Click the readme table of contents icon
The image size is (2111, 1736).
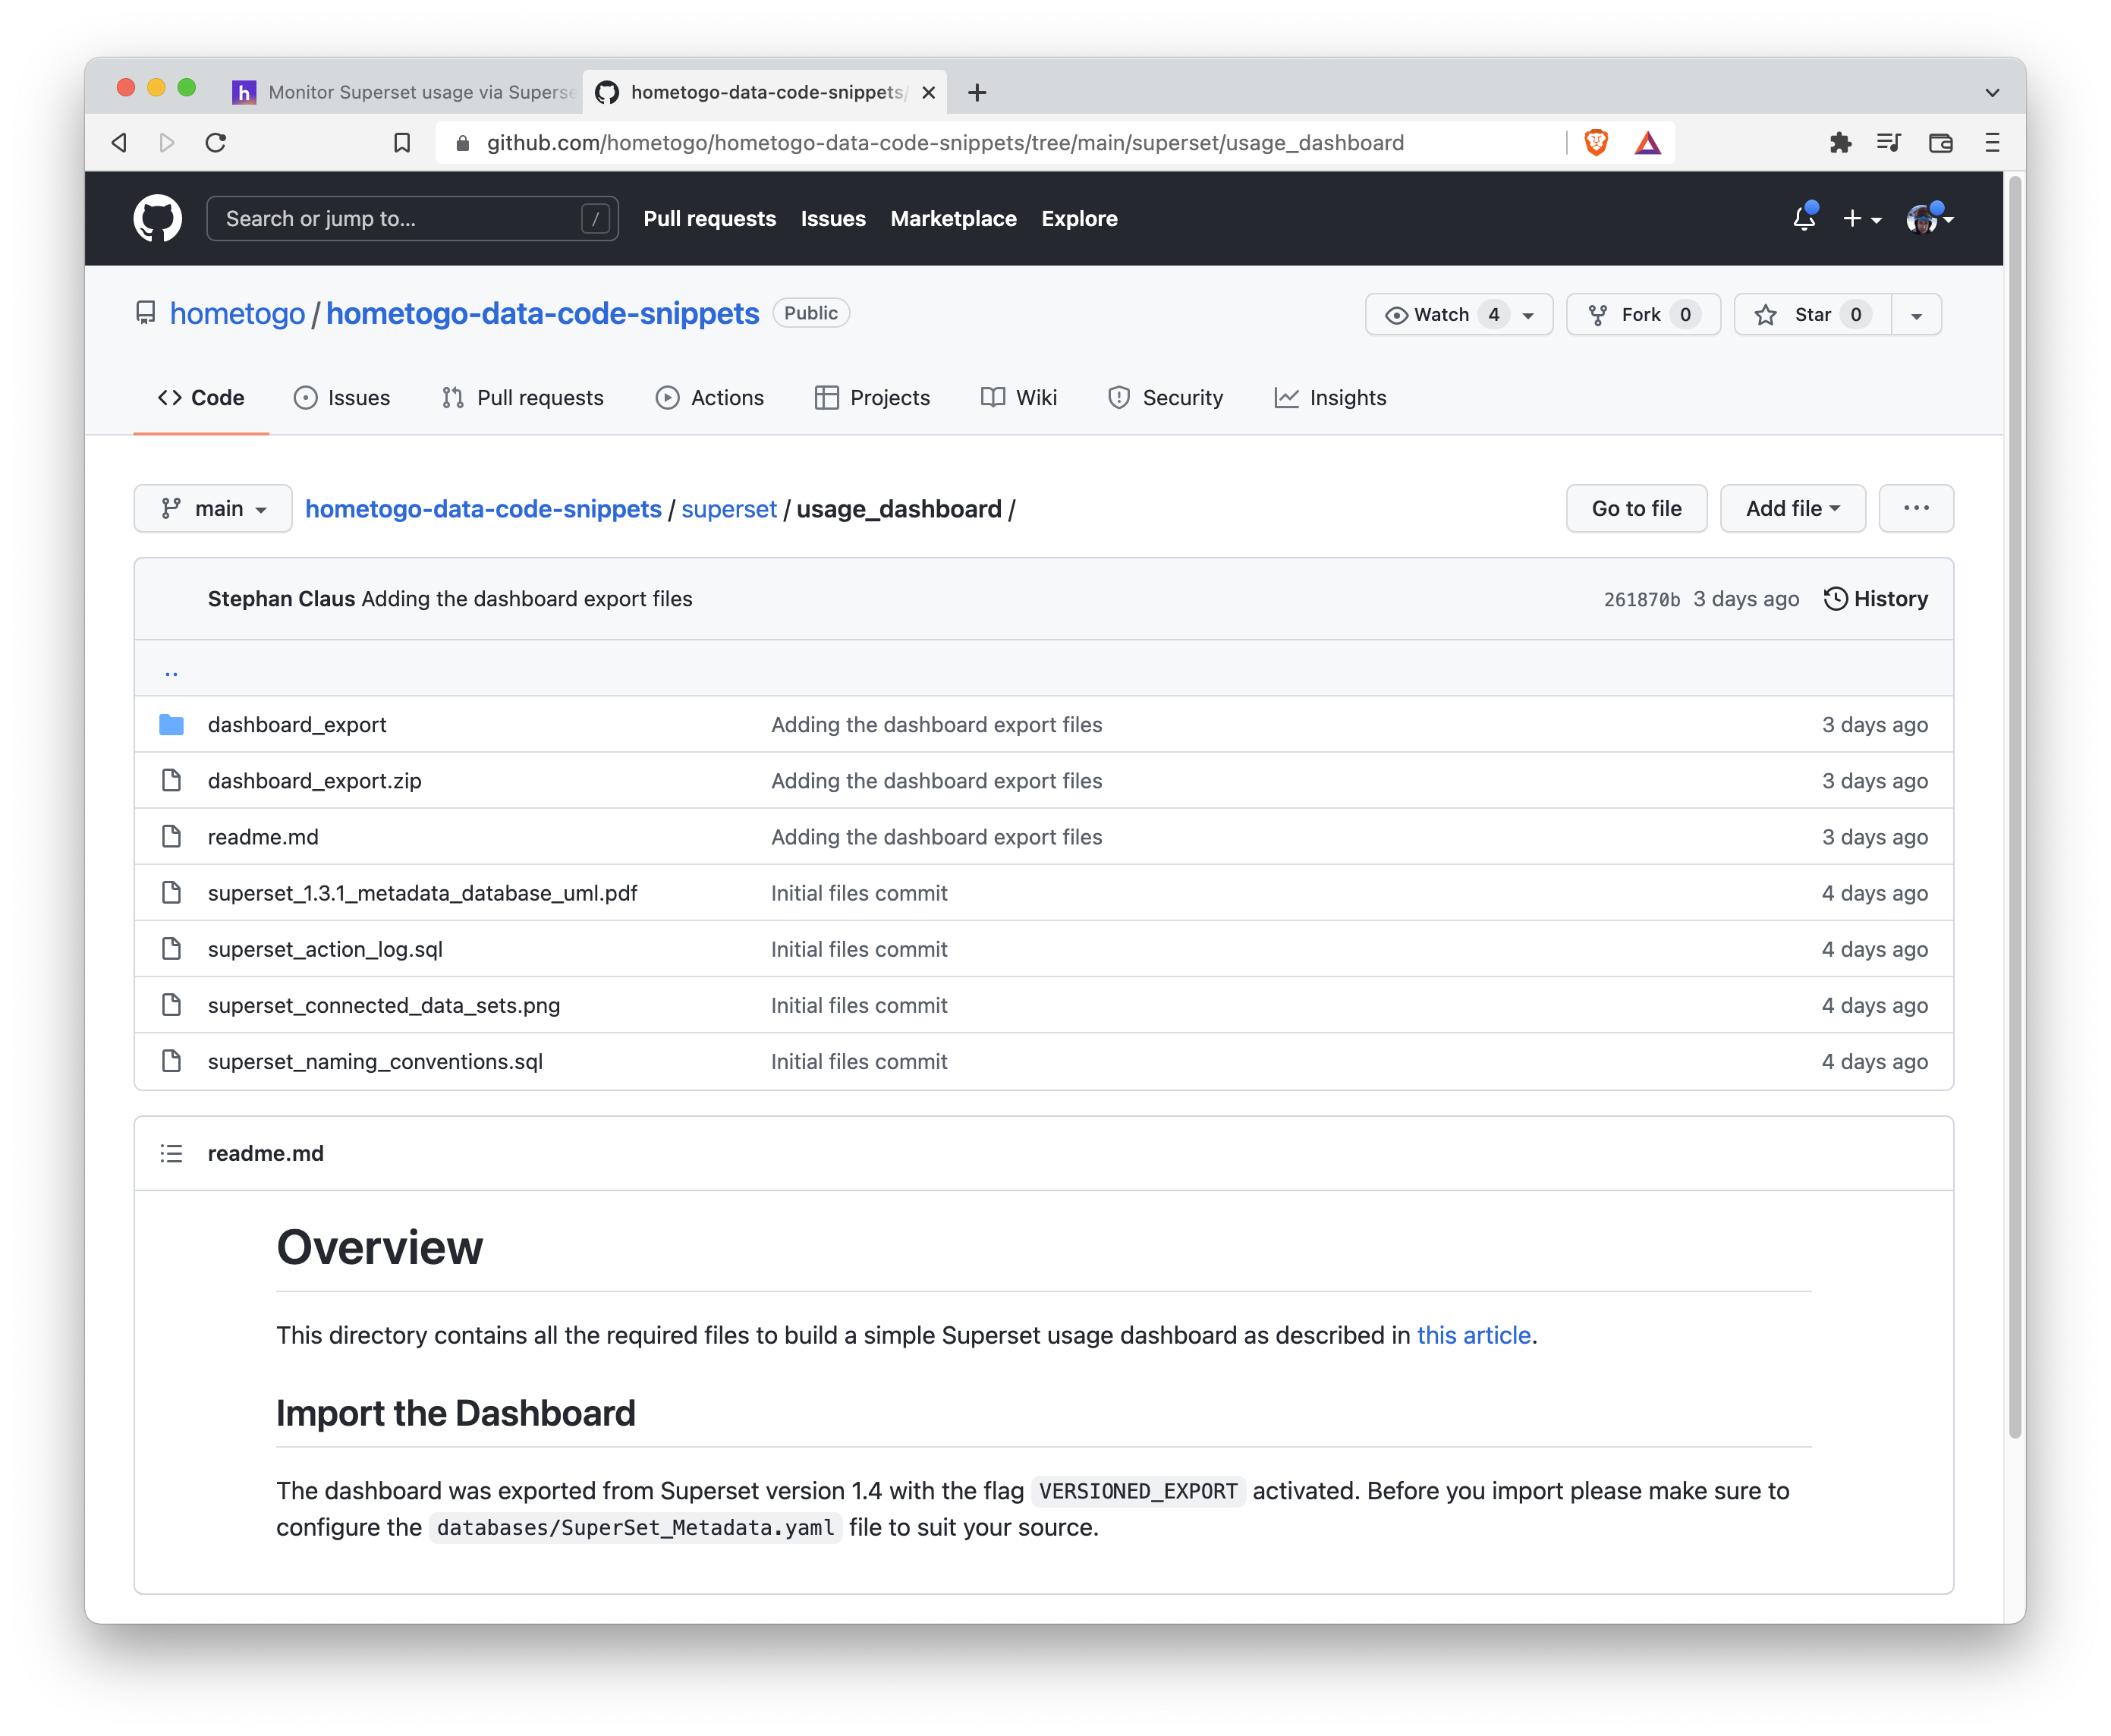pyautogui.click(x=171, y=1152)
